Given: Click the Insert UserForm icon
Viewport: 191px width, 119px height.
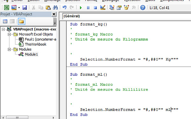Looking at the screenshot, I should click(14, 8).
